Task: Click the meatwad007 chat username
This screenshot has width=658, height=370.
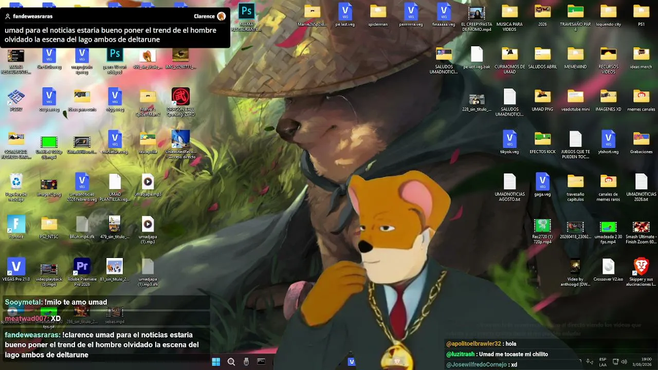Action: pos(26,319)
